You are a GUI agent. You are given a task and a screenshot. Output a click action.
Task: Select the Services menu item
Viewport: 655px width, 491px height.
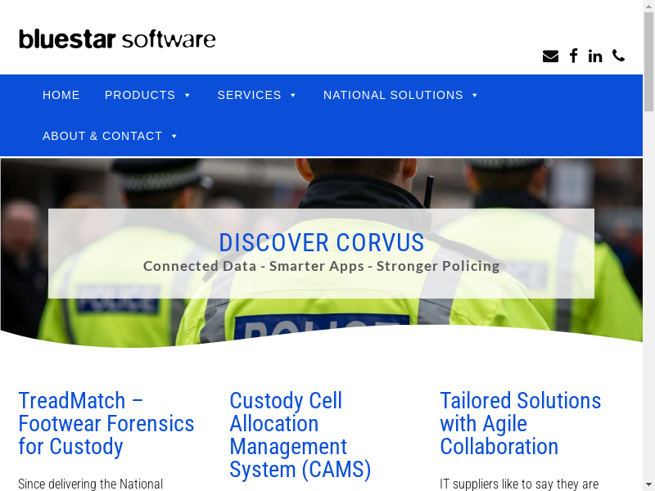tap(249, 95)
